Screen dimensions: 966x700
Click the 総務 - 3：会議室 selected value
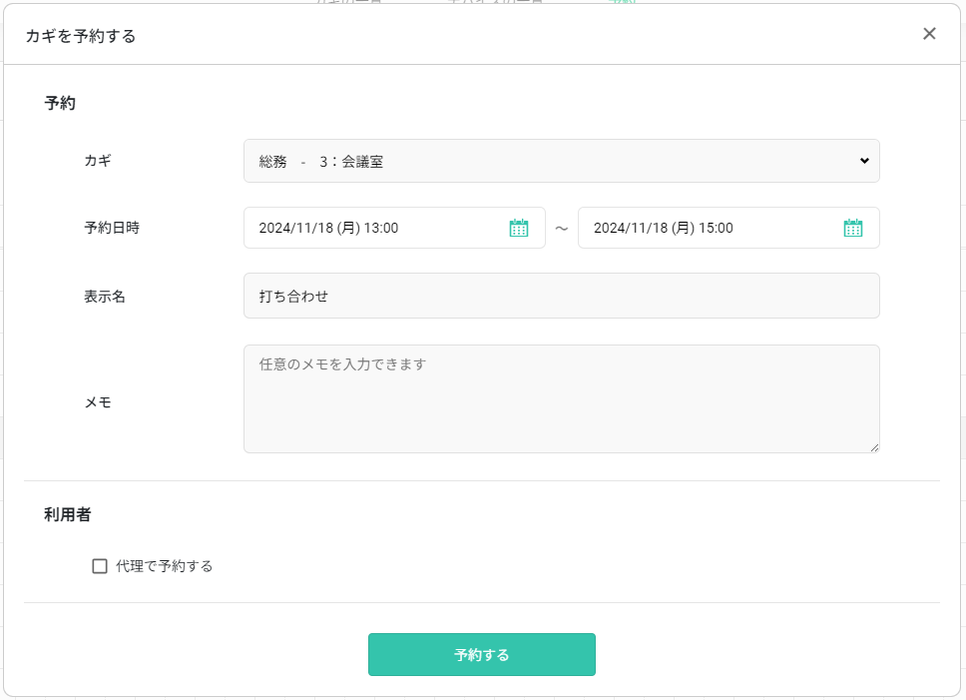321,161
